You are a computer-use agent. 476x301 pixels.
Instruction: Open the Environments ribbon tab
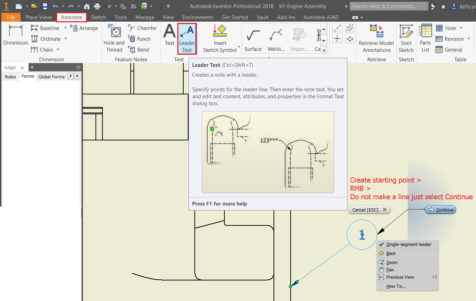[x=198, y=17]
